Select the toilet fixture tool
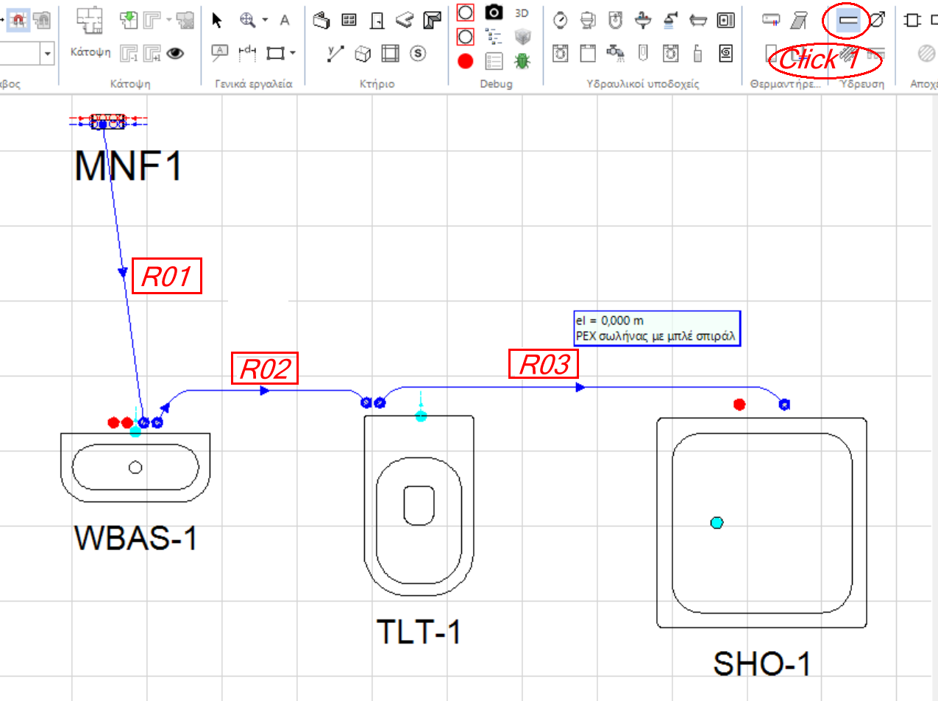The height and width of the screenshot is (701, 938). pos(586,21)
